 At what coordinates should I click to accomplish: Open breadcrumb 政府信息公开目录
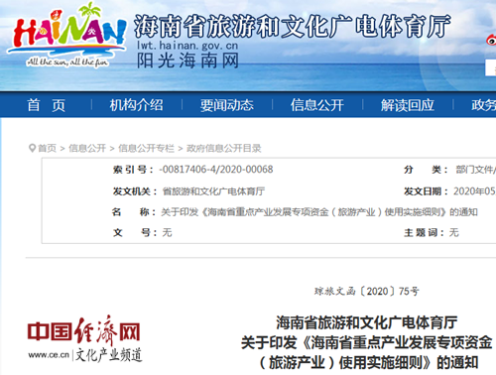tap(224, 148)
